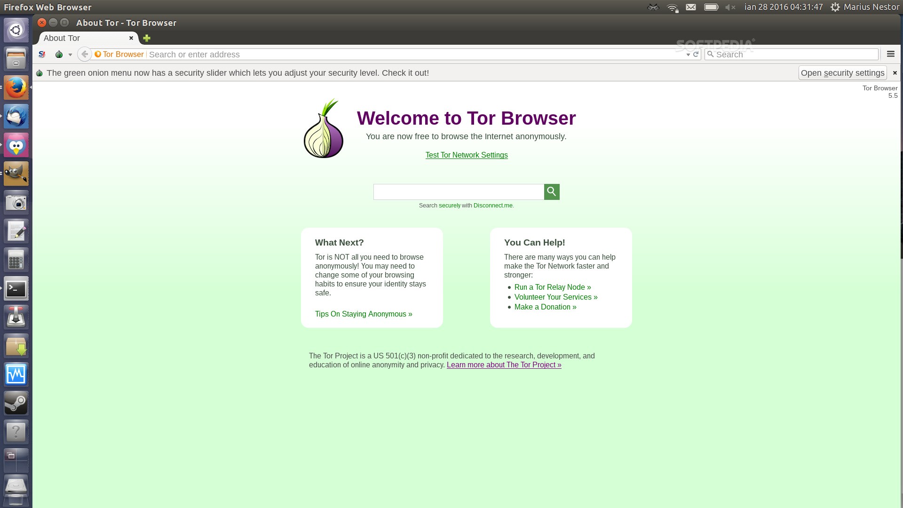
Task: Open the browser menu expander
Action: (891, 54)
